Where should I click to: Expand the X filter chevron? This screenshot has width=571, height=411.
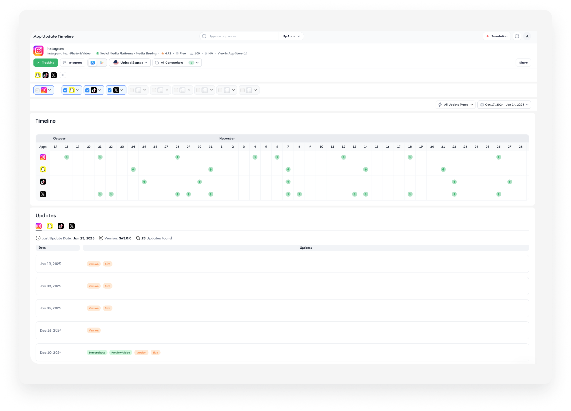pos(121,90)
